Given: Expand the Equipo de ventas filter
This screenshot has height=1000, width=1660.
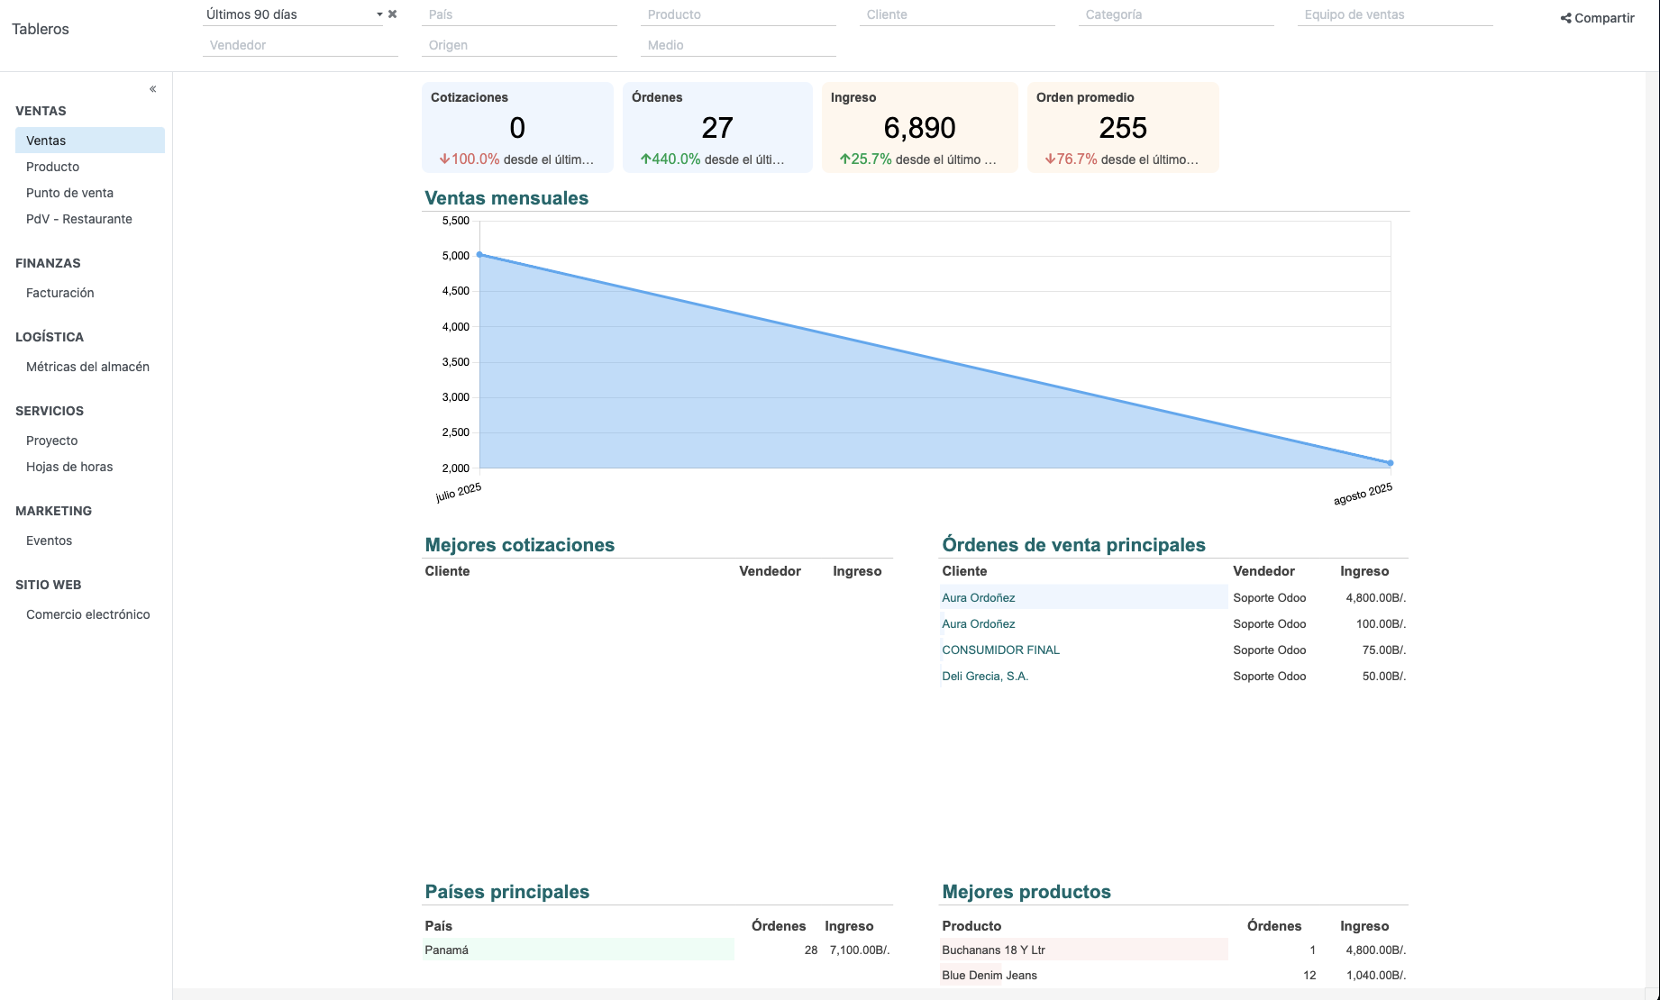Looking at the screenshot, I should (x=1394, y=14).
